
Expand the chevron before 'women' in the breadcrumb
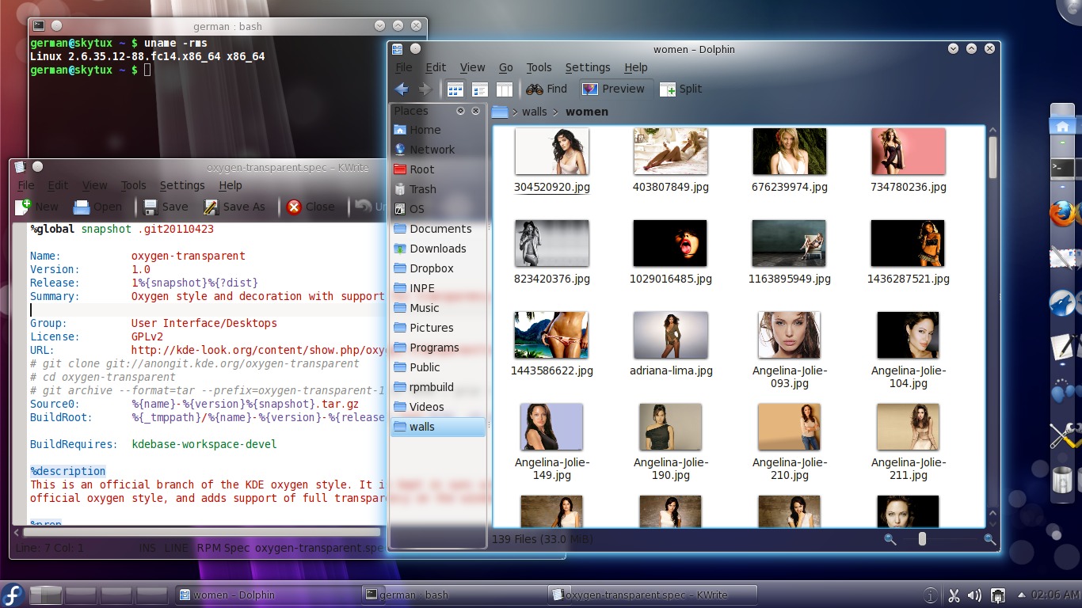coord(556,112)
